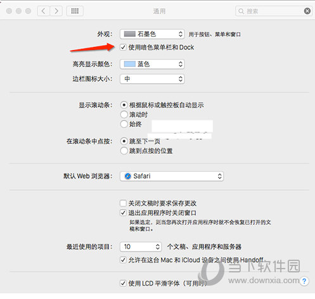Open the 外观 appearance dropdown (石墨色)
The height and width of the screenshot is (299, 315).
click(x=152, y=34)
